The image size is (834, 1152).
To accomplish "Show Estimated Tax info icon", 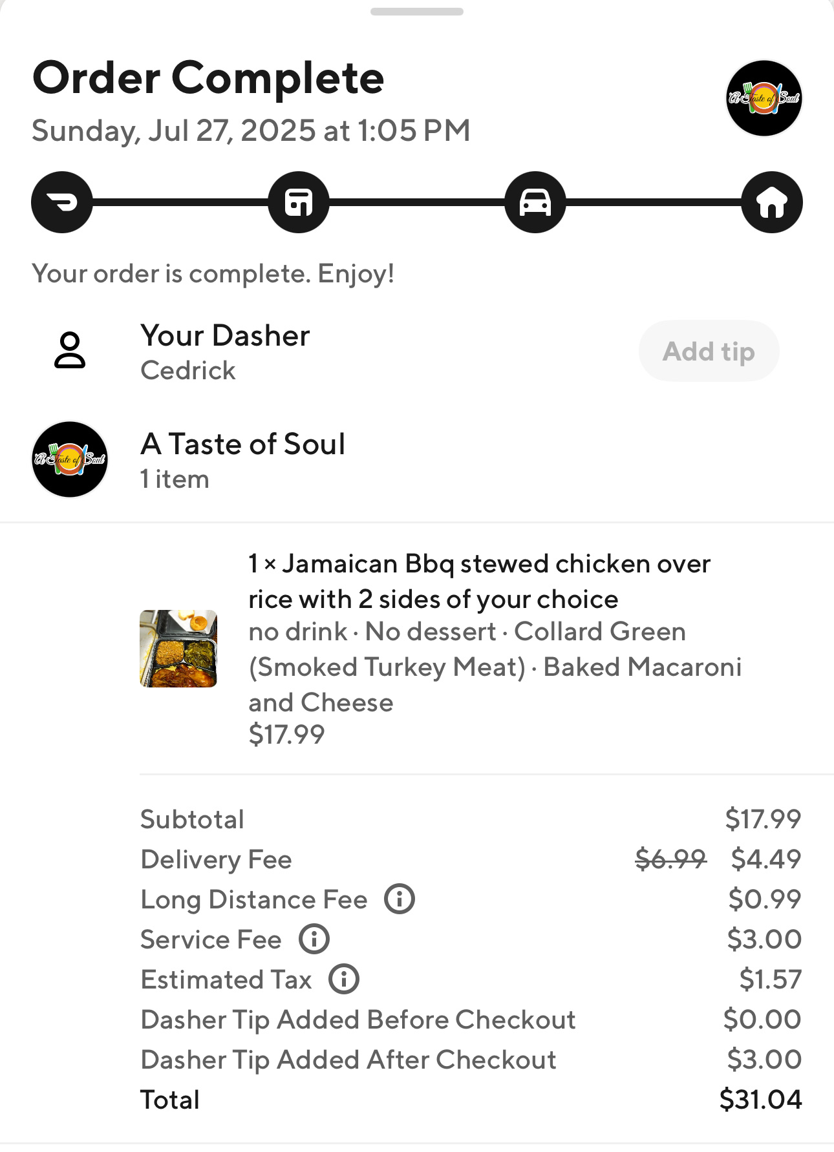I will (344, 979).
